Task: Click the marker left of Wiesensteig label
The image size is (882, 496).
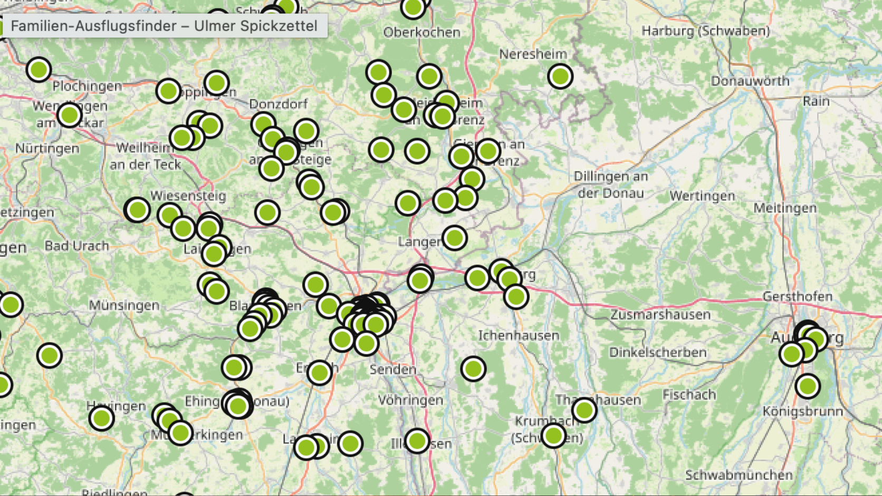Action: point(138,210)
